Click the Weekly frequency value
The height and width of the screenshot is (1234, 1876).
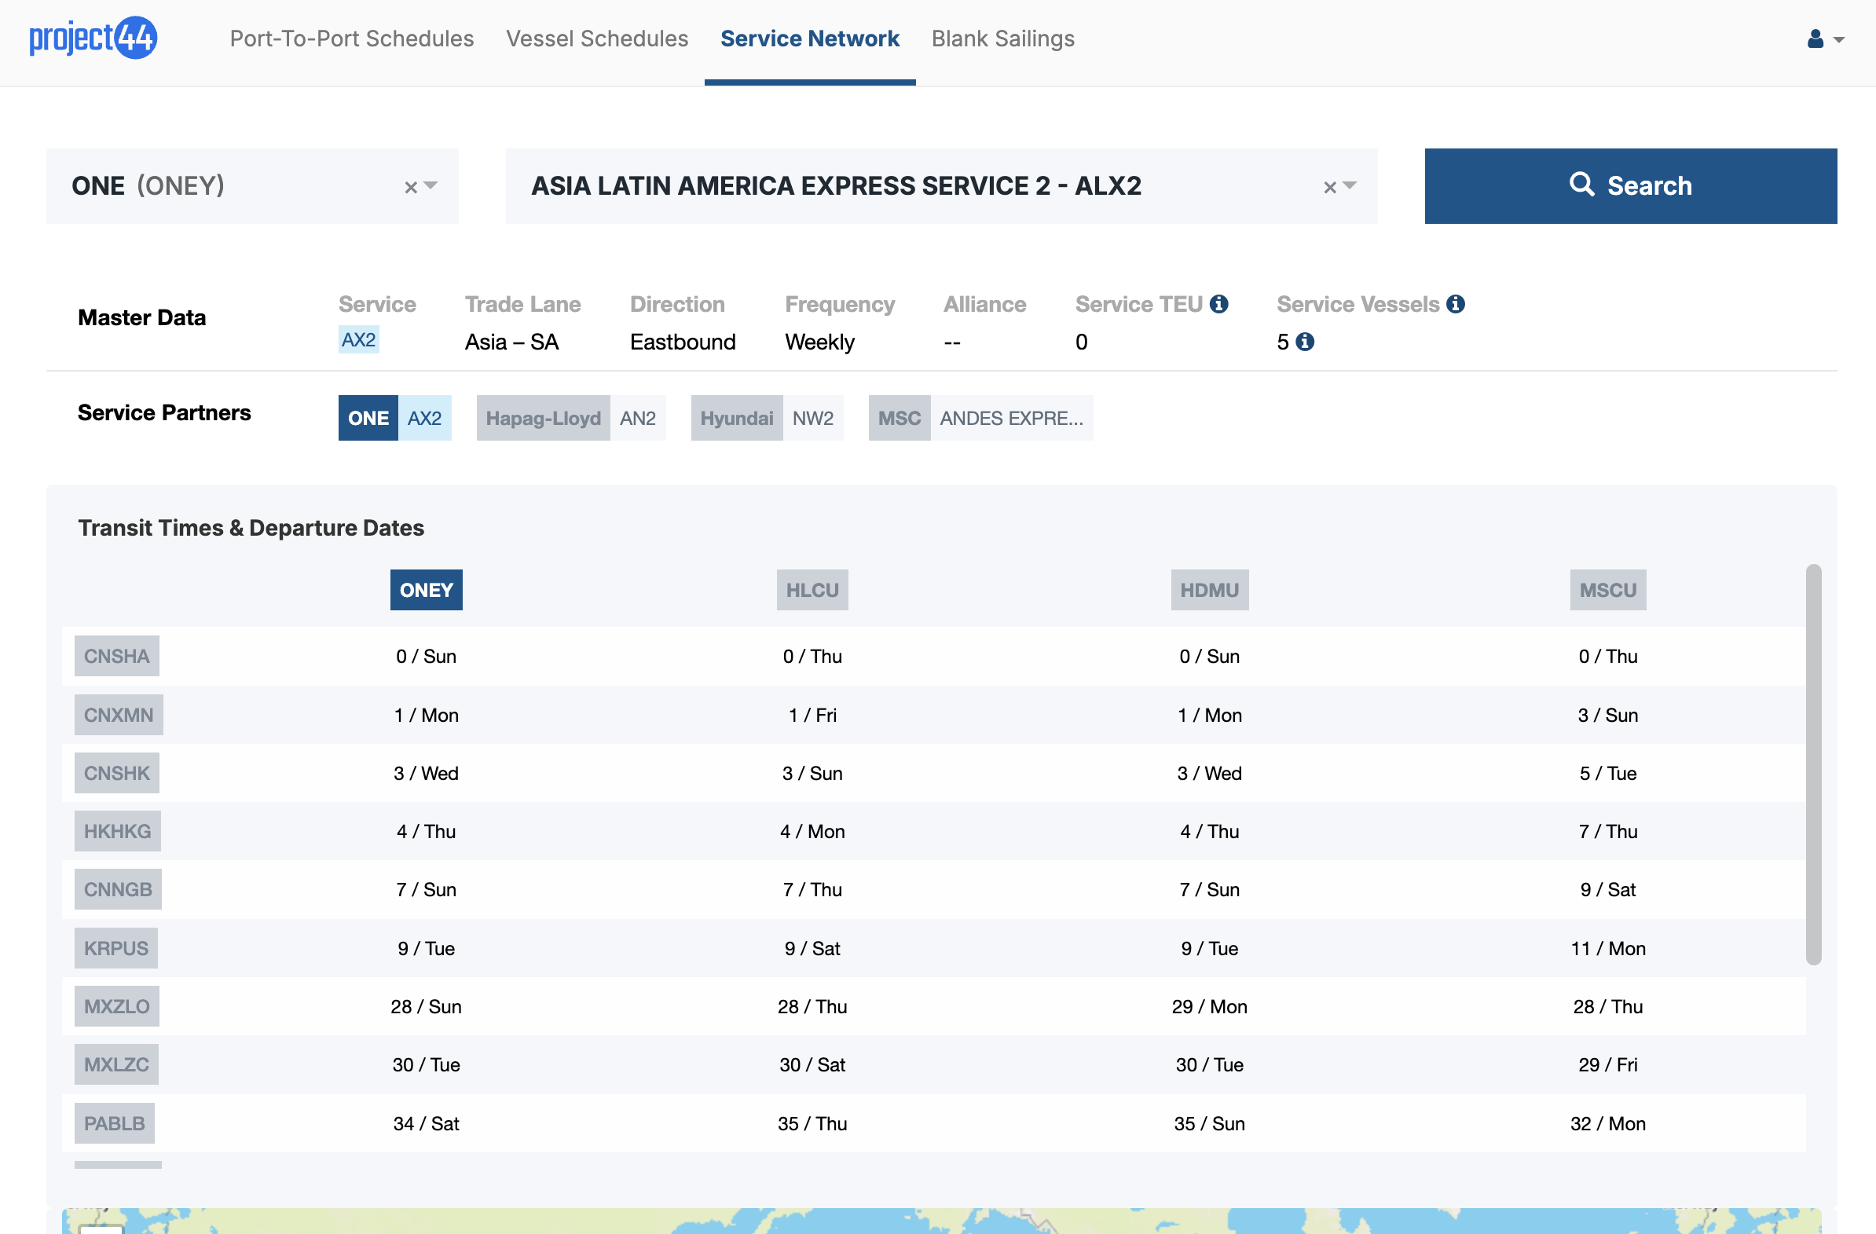819,342
